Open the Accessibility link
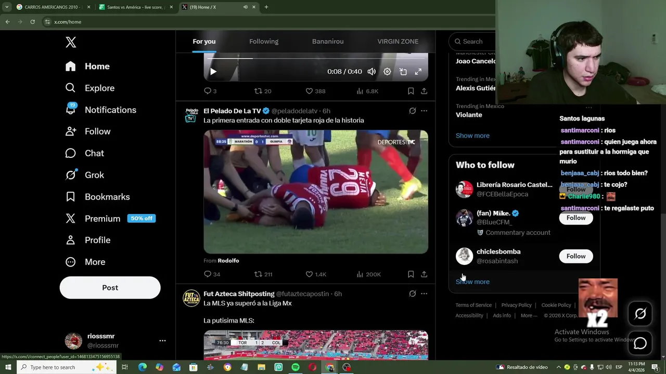 [x=469, y=315]
